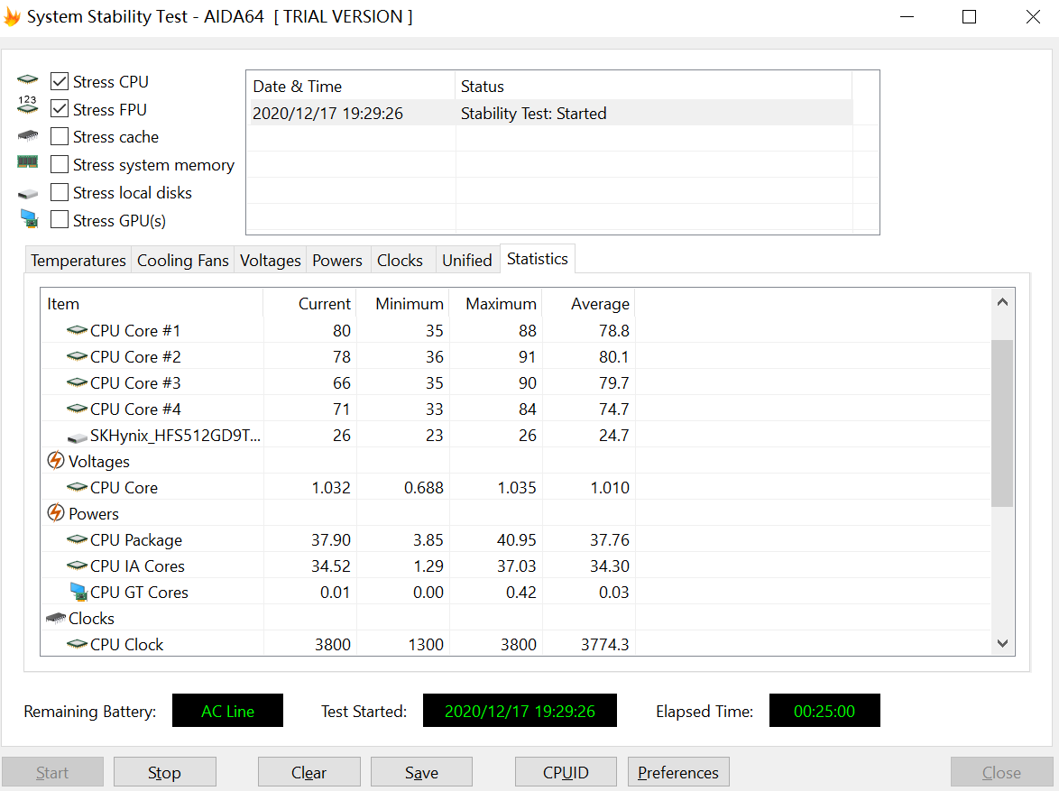Open the Powers tab

click(337, 260)
